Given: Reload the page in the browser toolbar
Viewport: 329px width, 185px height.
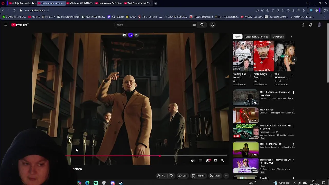Looking at the screenshot, I should coord(14,11).
